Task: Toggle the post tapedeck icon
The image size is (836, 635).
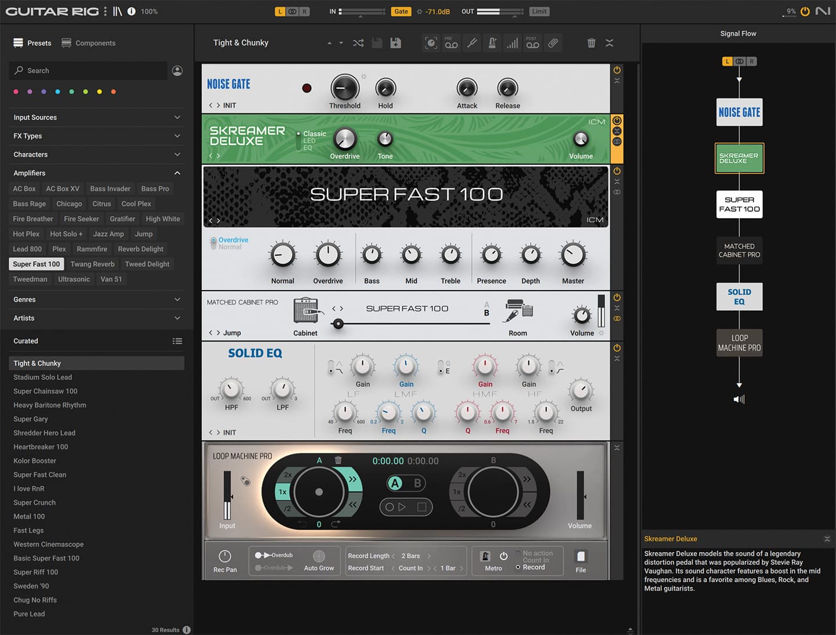Action: (532, 43)
